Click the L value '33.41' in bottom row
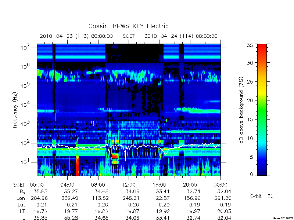 (x=163, y=218)
